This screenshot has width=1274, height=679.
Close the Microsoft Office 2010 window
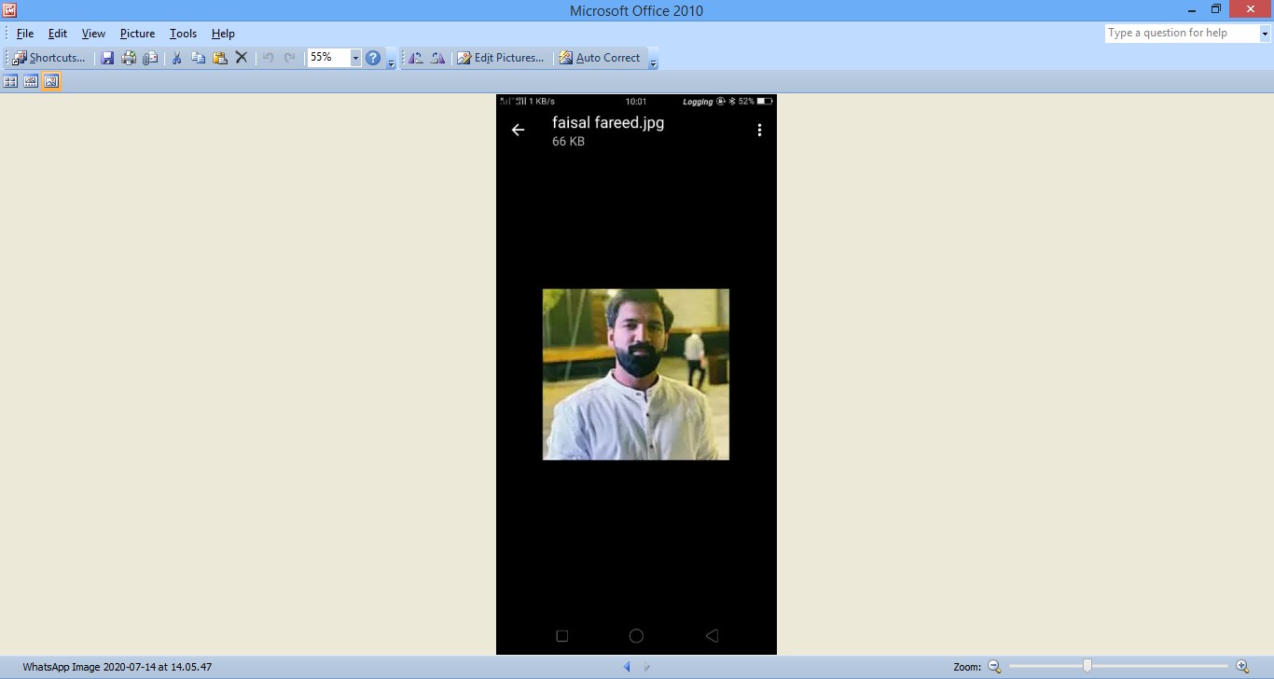1251,8
